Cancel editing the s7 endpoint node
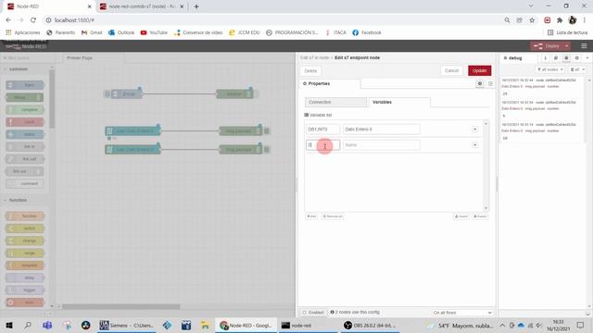The image size is (593, 333). pos(451,70)
